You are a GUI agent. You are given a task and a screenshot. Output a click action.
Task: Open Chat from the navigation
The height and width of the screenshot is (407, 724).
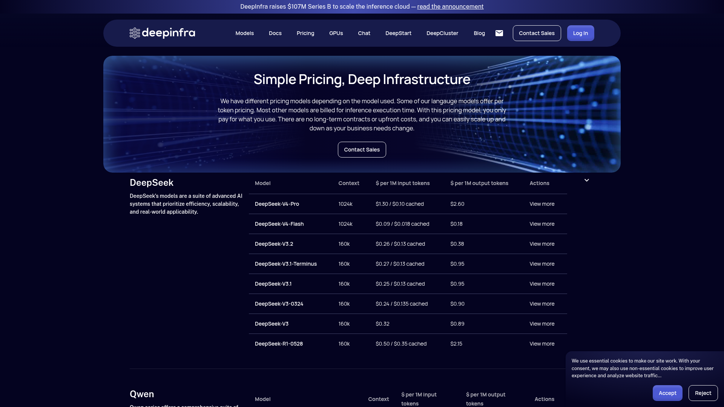coord(364,33)
